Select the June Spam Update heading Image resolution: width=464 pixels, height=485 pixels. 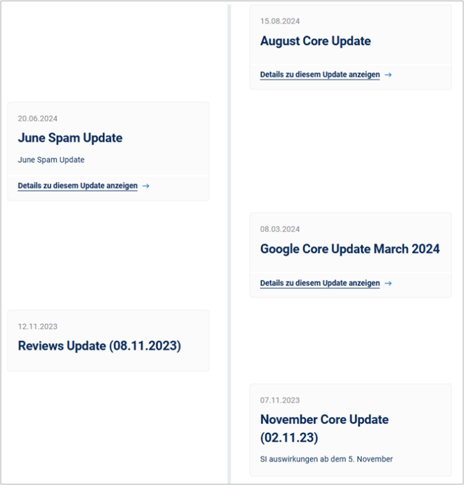point(70,138)
